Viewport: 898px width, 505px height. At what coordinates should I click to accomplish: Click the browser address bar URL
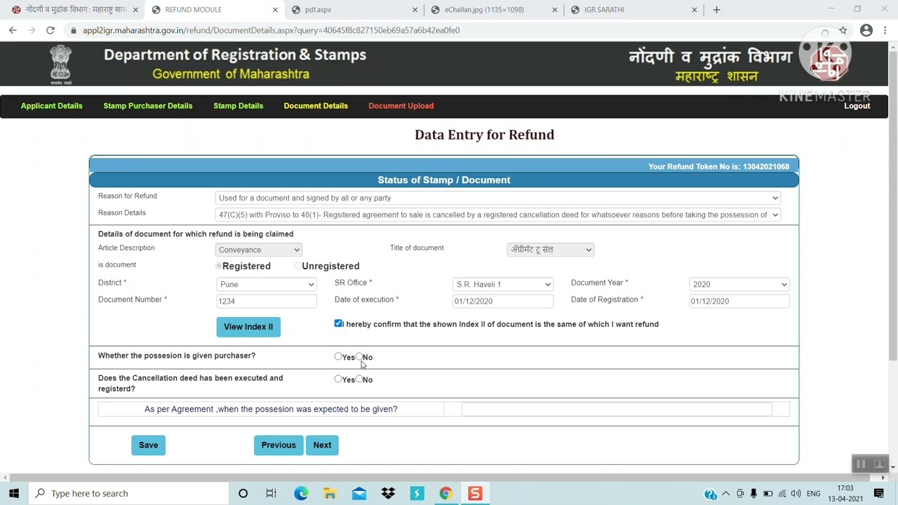[271, 30]
